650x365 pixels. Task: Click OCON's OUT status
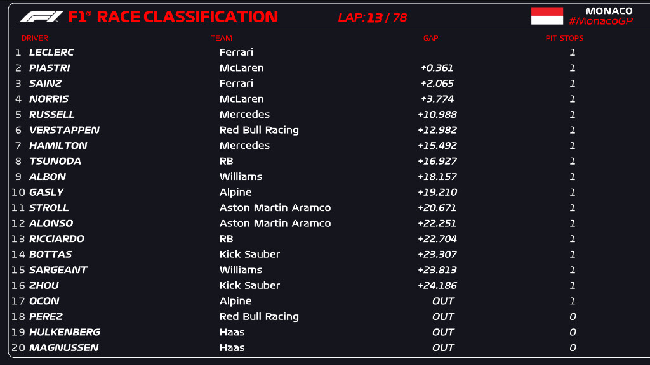(443, 301)
